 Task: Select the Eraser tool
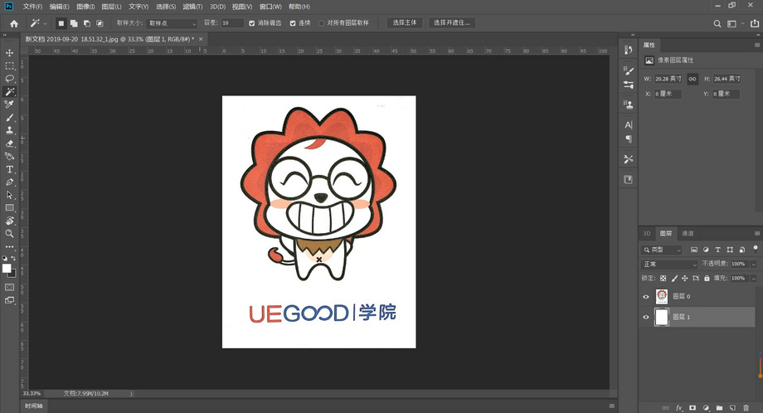[x=9, y=143]
